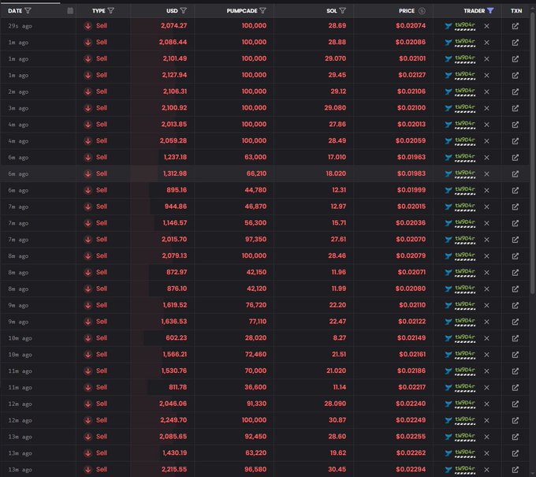Open trader tw904r on 2,074.27 row
The image size is (536, 477).
click(x=465, y=26)
